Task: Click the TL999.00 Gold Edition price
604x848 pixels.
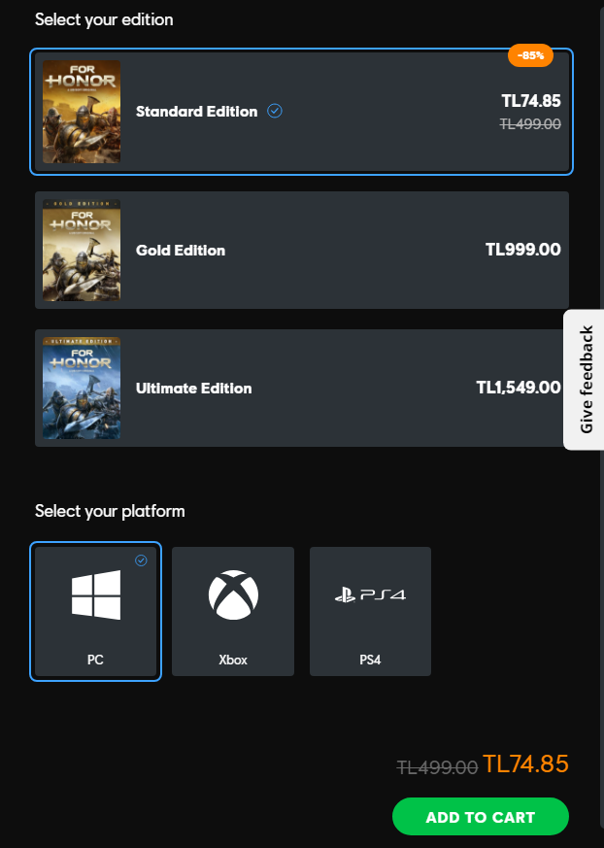Action: point(522,250)
